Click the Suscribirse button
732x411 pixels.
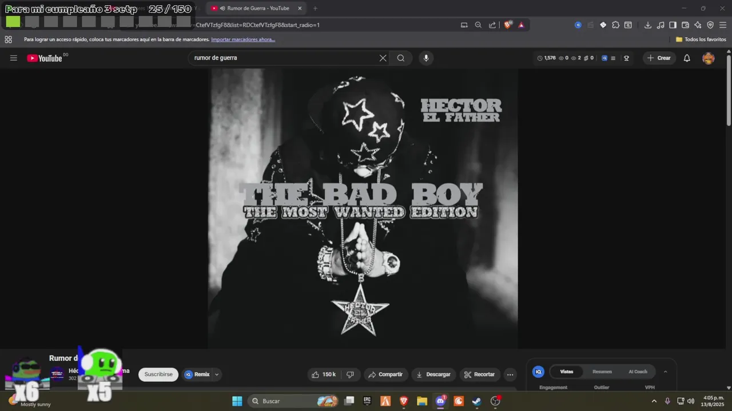coord(158,374)
